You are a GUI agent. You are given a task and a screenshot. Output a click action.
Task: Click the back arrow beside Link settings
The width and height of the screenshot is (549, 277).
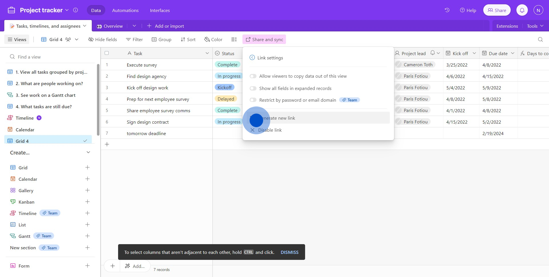coord(252,58)
